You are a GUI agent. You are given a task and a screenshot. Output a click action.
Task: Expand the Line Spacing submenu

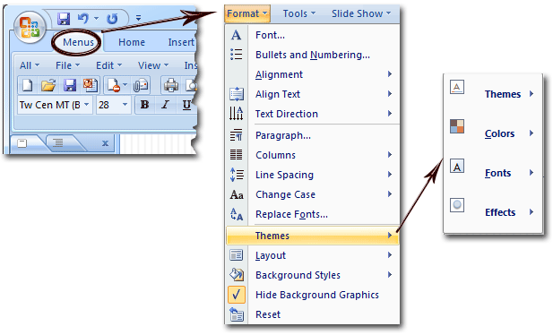(313, 175)
